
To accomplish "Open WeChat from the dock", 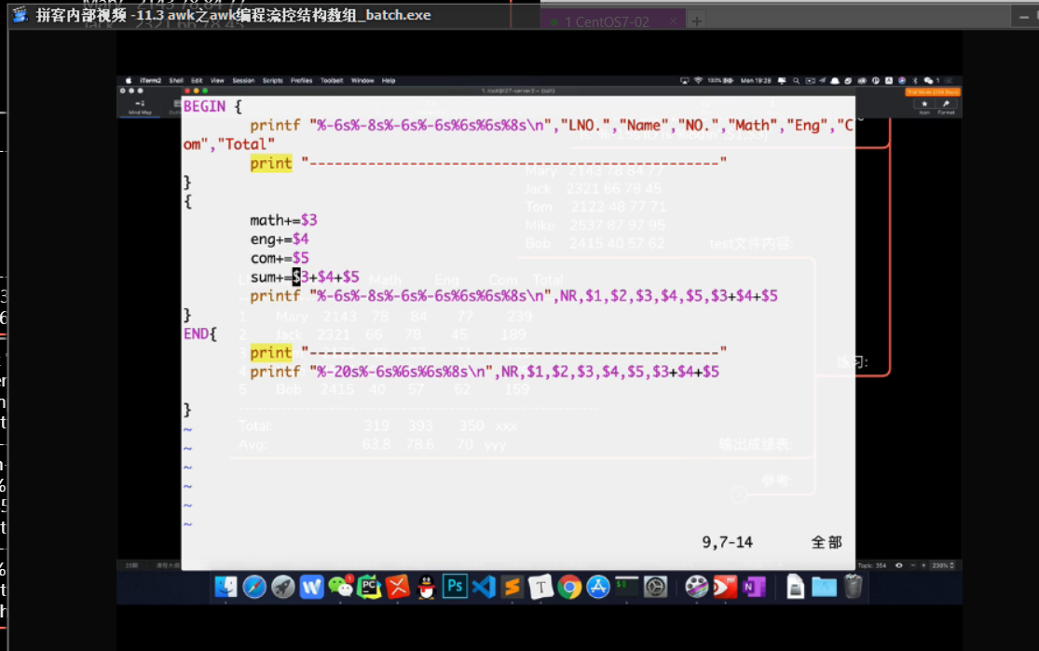I will (x=341, y=587).
